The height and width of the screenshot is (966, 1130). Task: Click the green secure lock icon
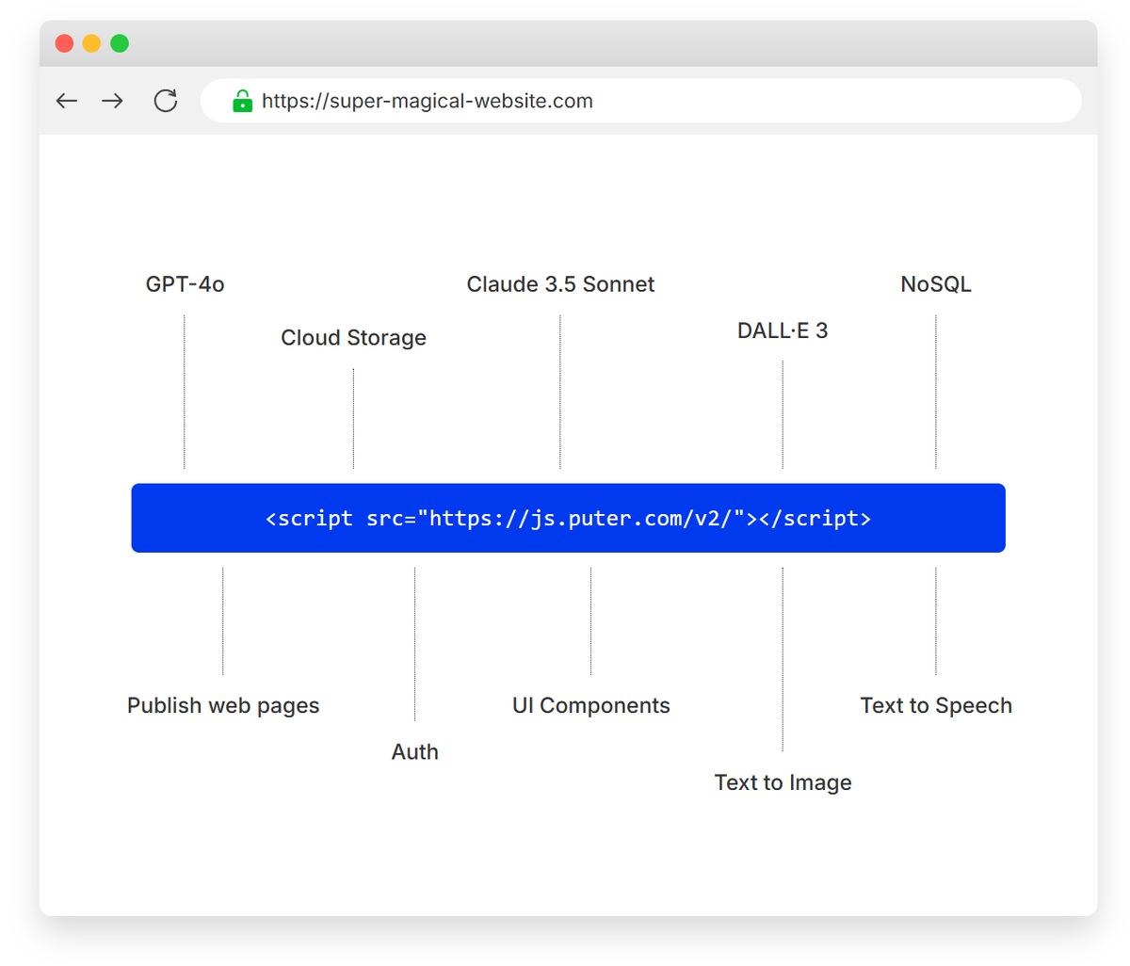coord(242,101)
